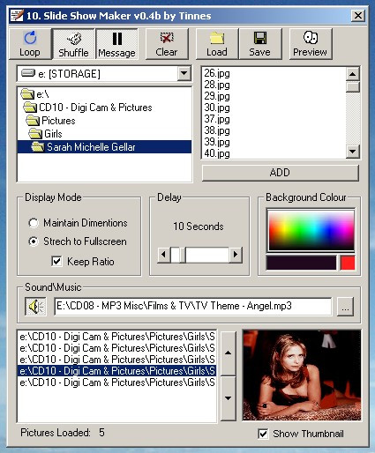Toggle the Message button

coord(116,44)
